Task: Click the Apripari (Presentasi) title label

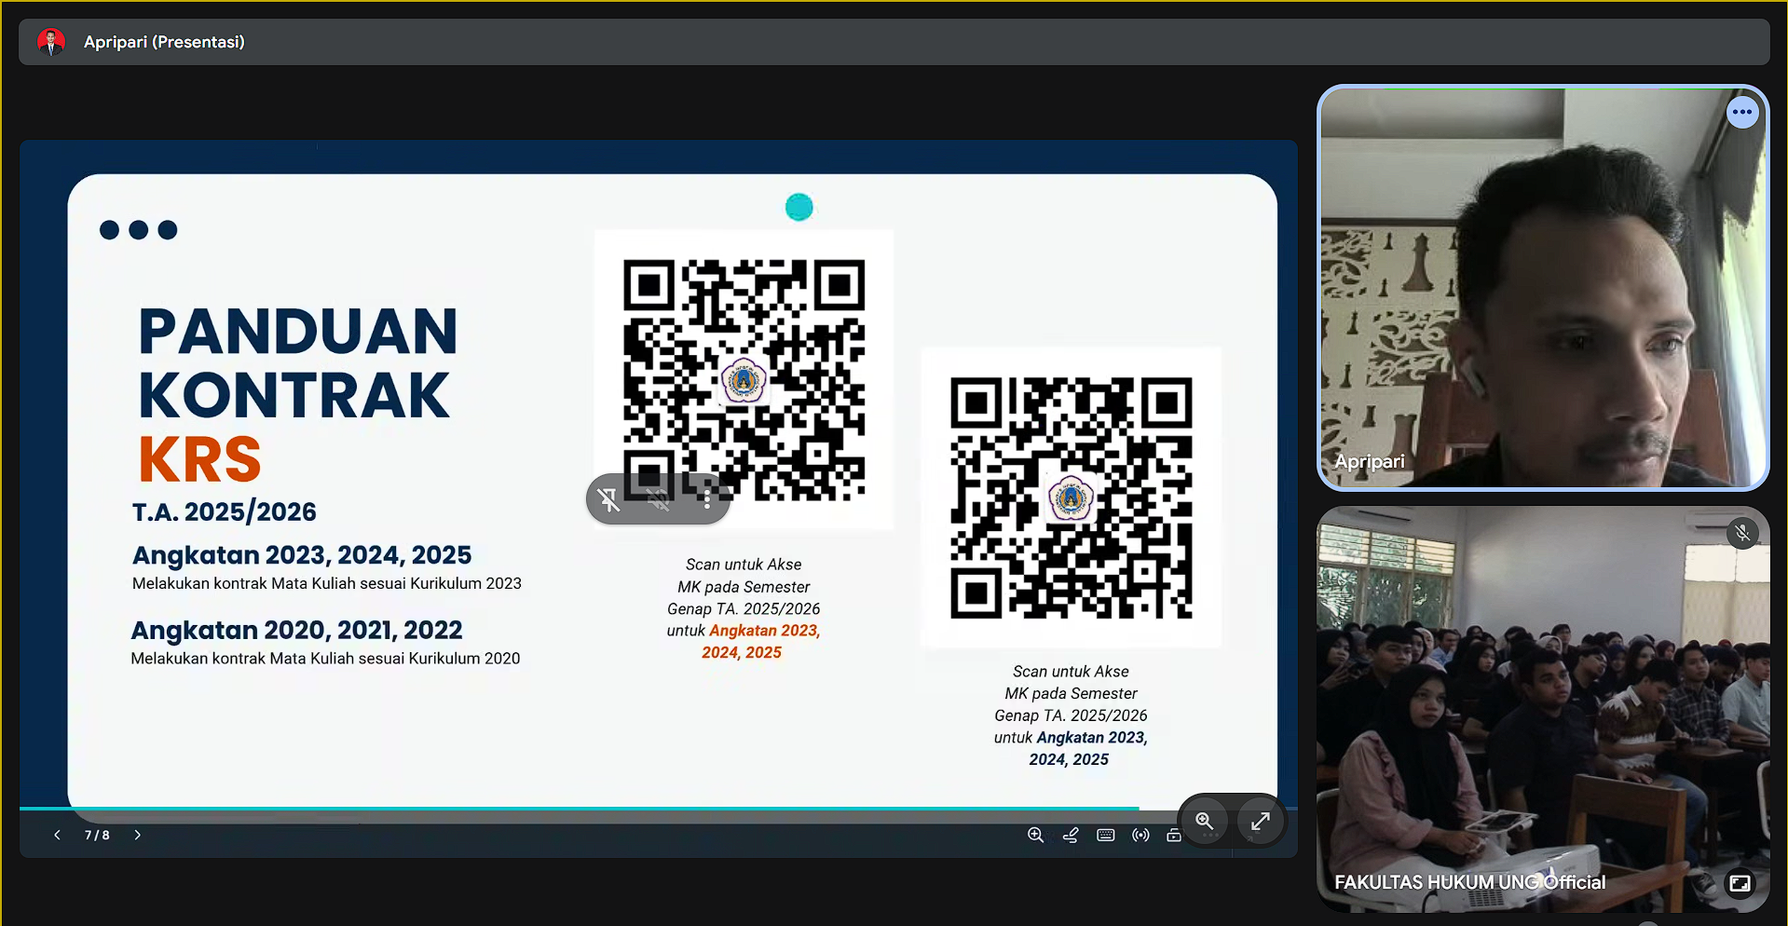Action: (x=164, y=42)
